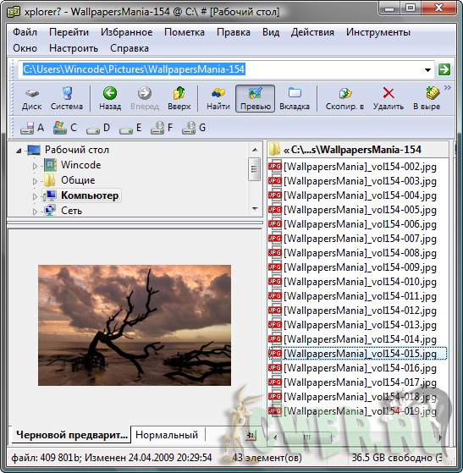463x473 pixels.
Task: Click file list scroll-left arrow
Action: [x=274, y=437]
